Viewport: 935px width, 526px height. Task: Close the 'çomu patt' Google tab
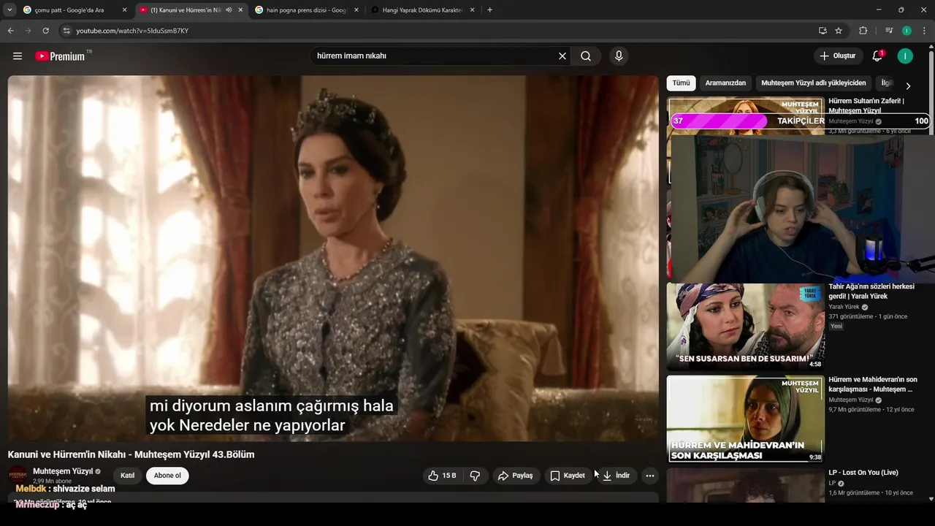[x=124, y=10]
